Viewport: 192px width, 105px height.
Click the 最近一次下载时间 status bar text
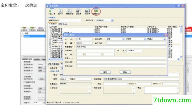click(x=63, y=102)
